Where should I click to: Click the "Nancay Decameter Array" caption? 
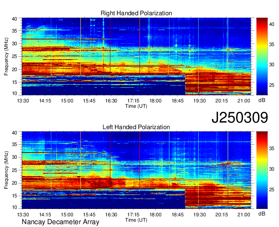point(60,222)
